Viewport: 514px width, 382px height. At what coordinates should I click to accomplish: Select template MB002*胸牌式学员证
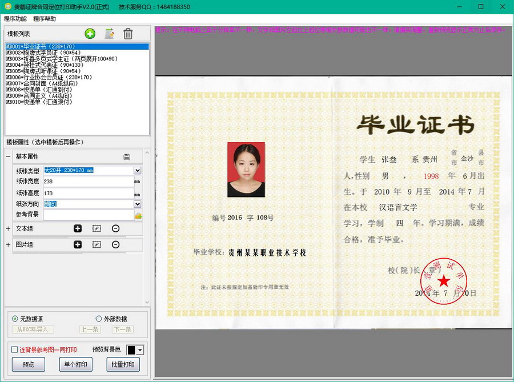pyautogui.click(x=77, y=53)
